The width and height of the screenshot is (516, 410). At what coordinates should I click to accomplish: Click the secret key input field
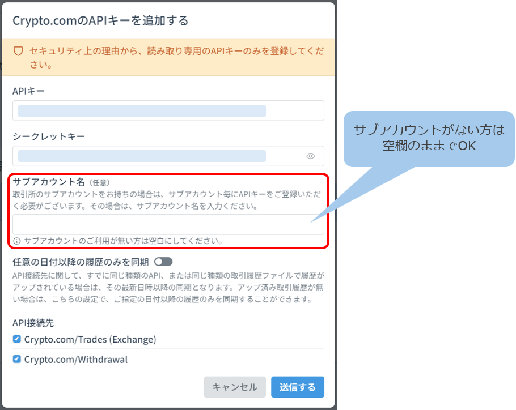click(x=168, y=156)
